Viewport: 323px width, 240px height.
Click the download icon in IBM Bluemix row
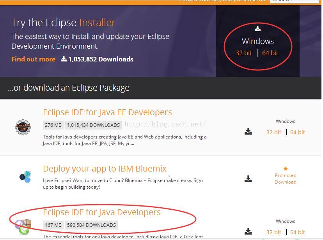click(x=248, y=179)
